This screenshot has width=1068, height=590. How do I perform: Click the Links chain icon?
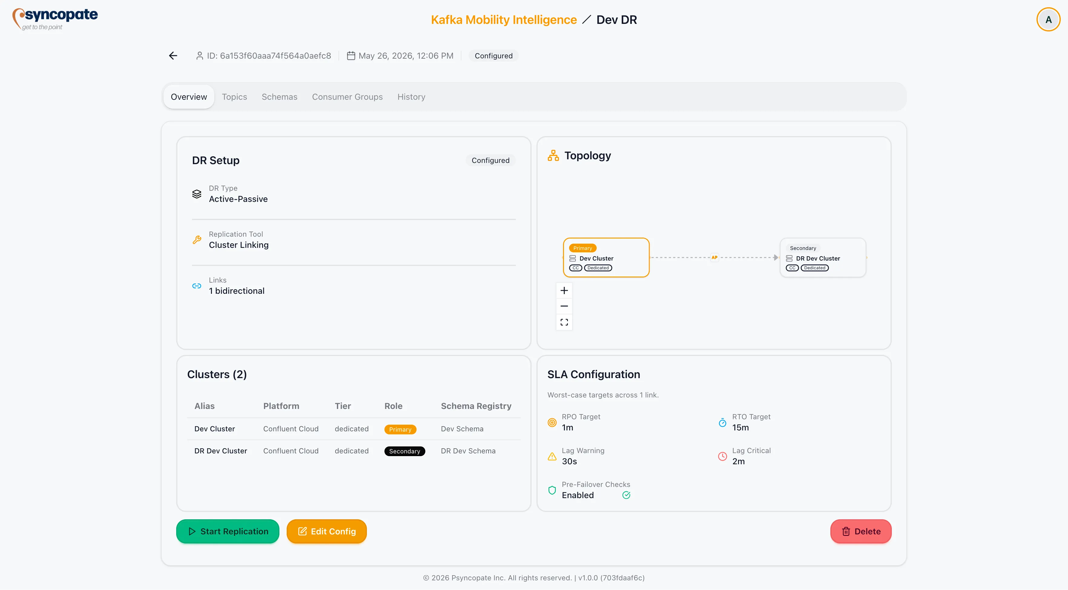coord(196,286)
